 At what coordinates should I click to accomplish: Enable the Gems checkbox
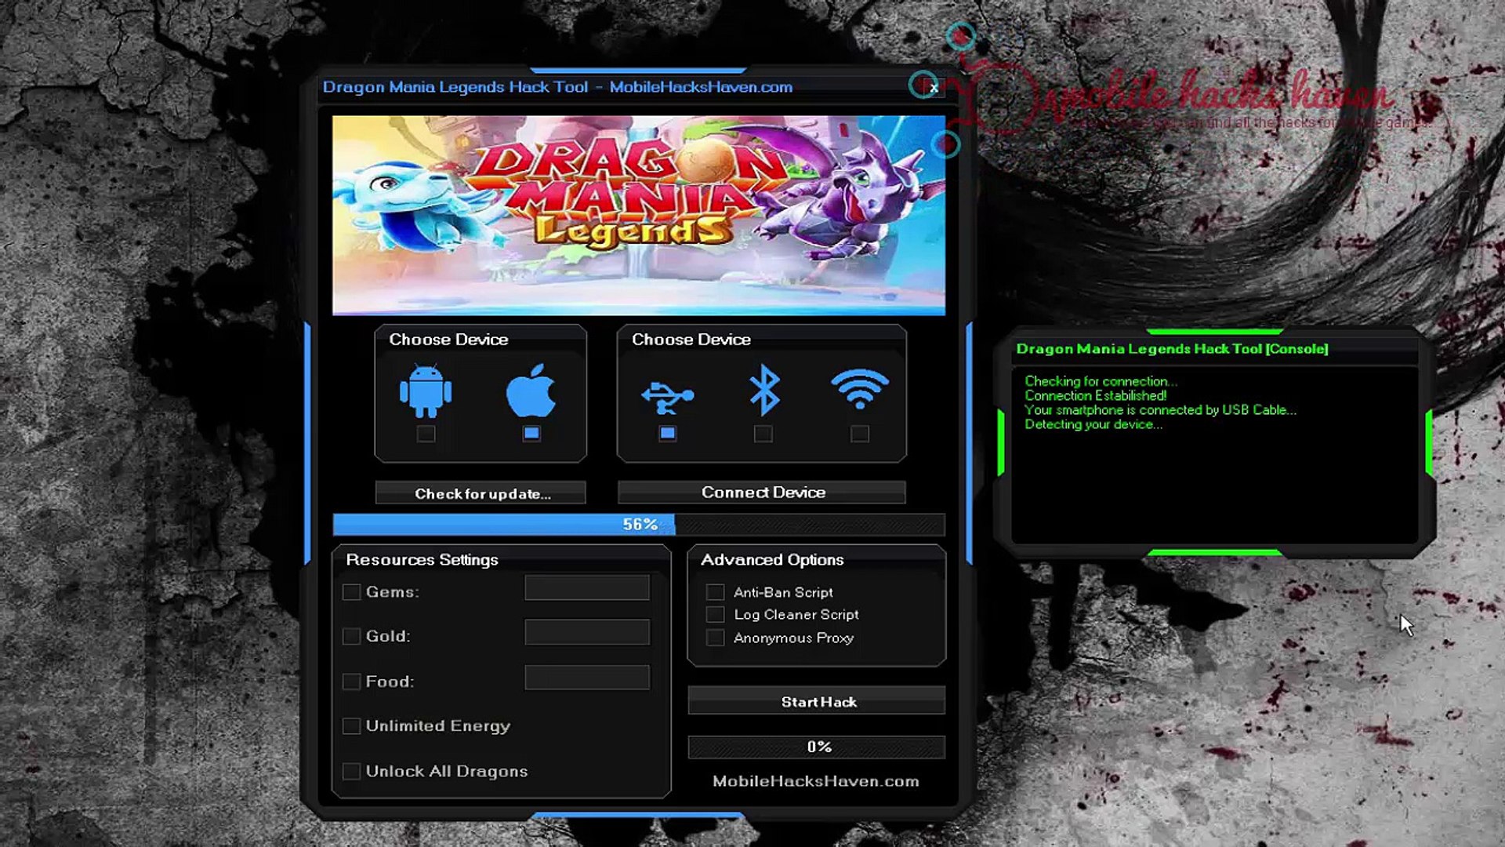point(352,592)
